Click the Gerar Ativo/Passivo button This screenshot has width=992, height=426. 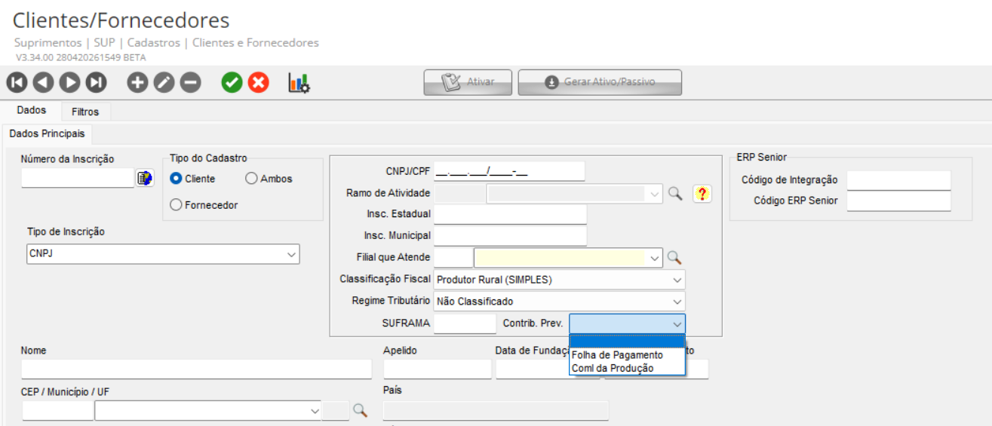(x=600, y=82)
